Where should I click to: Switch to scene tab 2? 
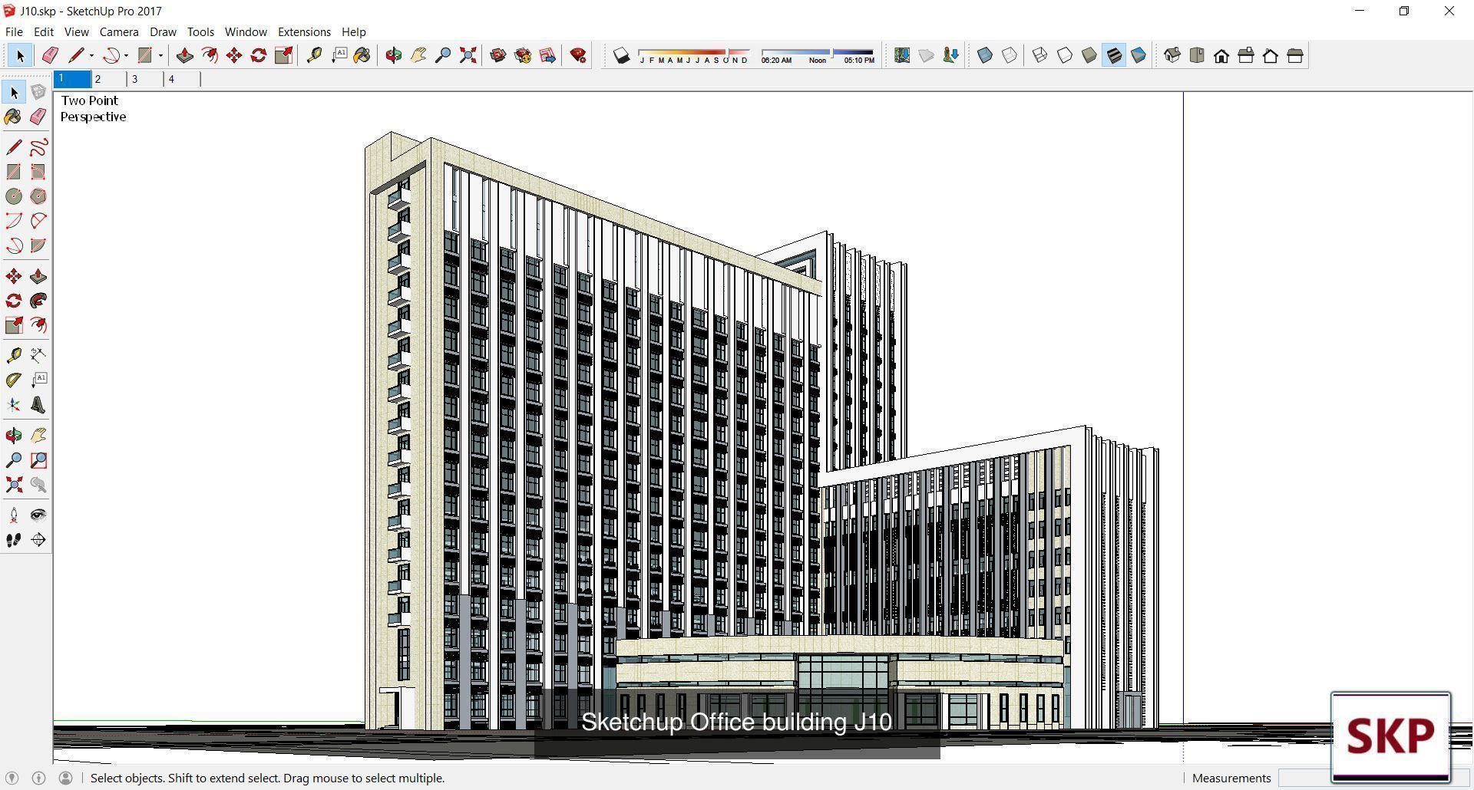pyautogui.click(x=108, y=78)
